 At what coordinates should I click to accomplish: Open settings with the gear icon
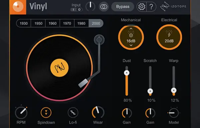(x=142, y=7)
